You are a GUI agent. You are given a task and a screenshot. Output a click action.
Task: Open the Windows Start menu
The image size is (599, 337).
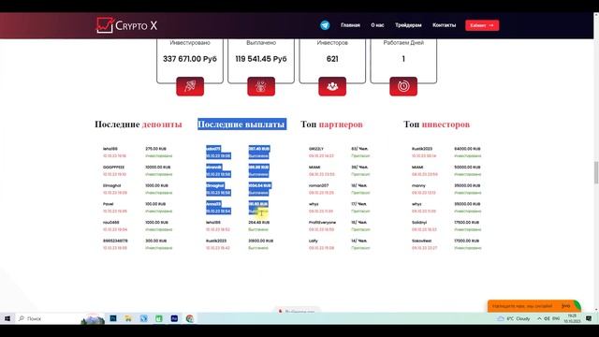tap(7, 318)
